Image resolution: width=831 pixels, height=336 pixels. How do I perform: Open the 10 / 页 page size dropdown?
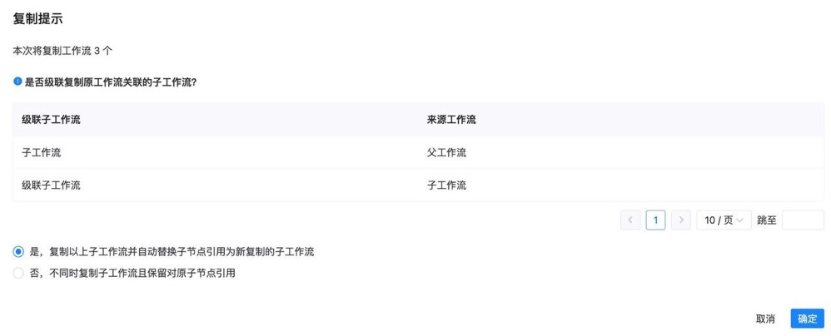pyautogui.click(x=723, y=220)
